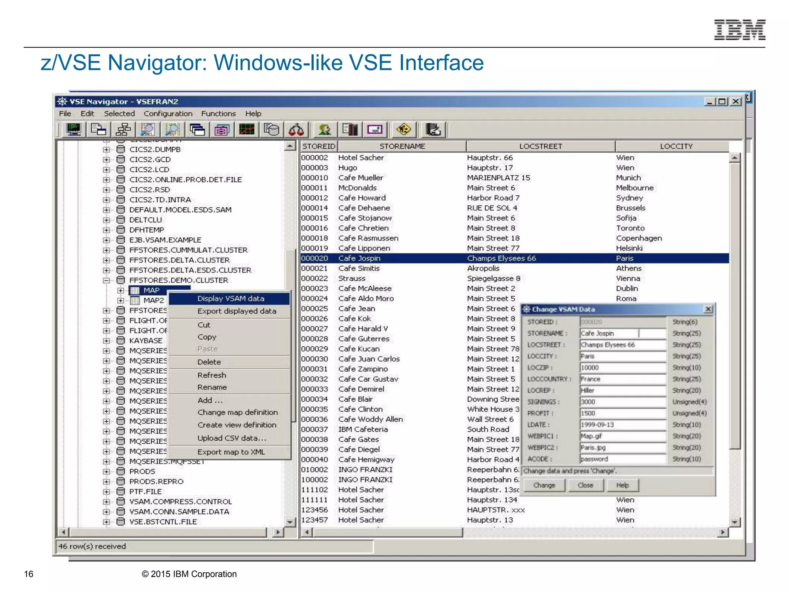This screenshot has width=789, height=592.
Task: Click the network hierarchy diagram toolbar icon
Action: [123, 130]
